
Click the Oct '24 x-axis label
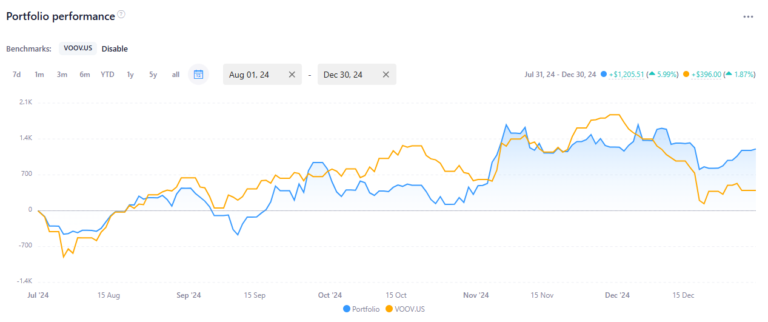pos(330,295)
